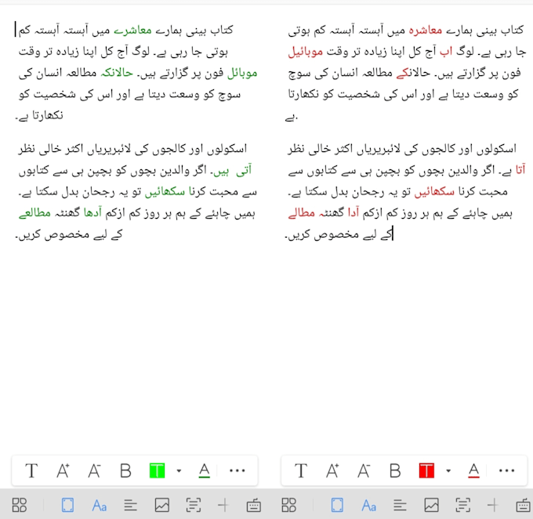Toggle the blue page view under the red toolbar
The image size is (533, 519).
(x=337, y=505)
